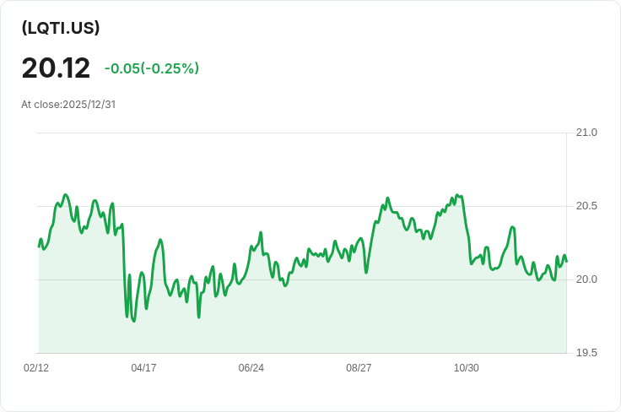Viewport: 621px width, 412px height.
Task: Click the starting leftmost point of the price line
Action: pos(39,247)
